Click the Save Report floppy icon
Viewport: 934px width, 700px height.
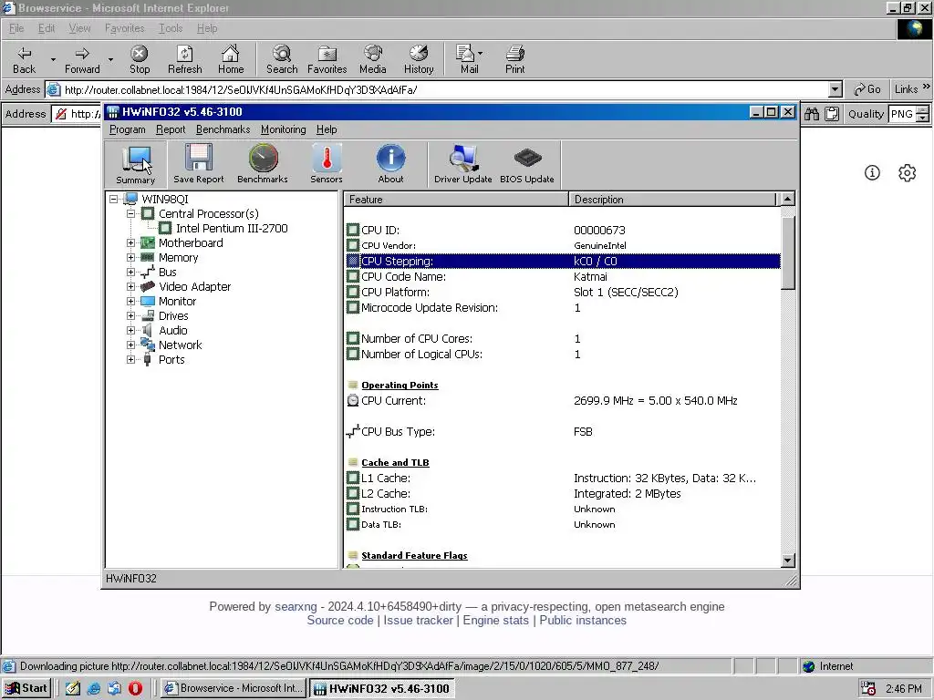coord(198,165)
